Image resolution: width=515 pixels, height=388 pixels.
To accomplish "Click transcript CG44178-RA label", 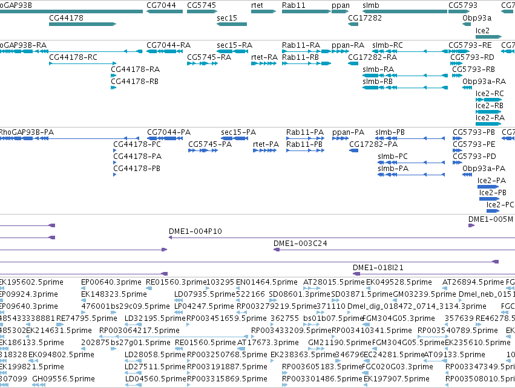I will click(135, 70).
